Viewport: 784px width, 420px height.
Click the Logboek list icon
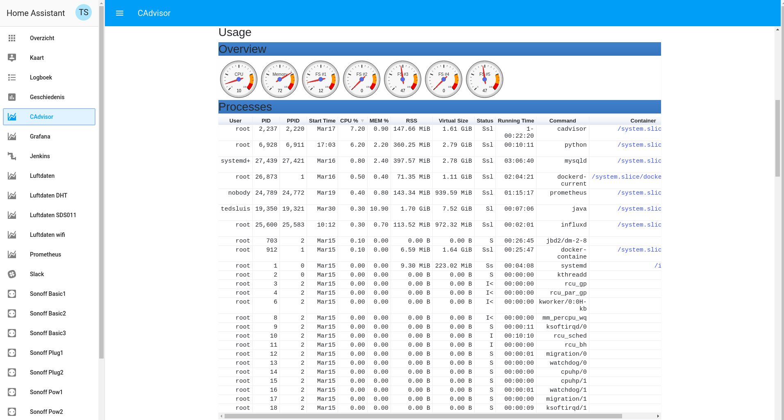12,77
